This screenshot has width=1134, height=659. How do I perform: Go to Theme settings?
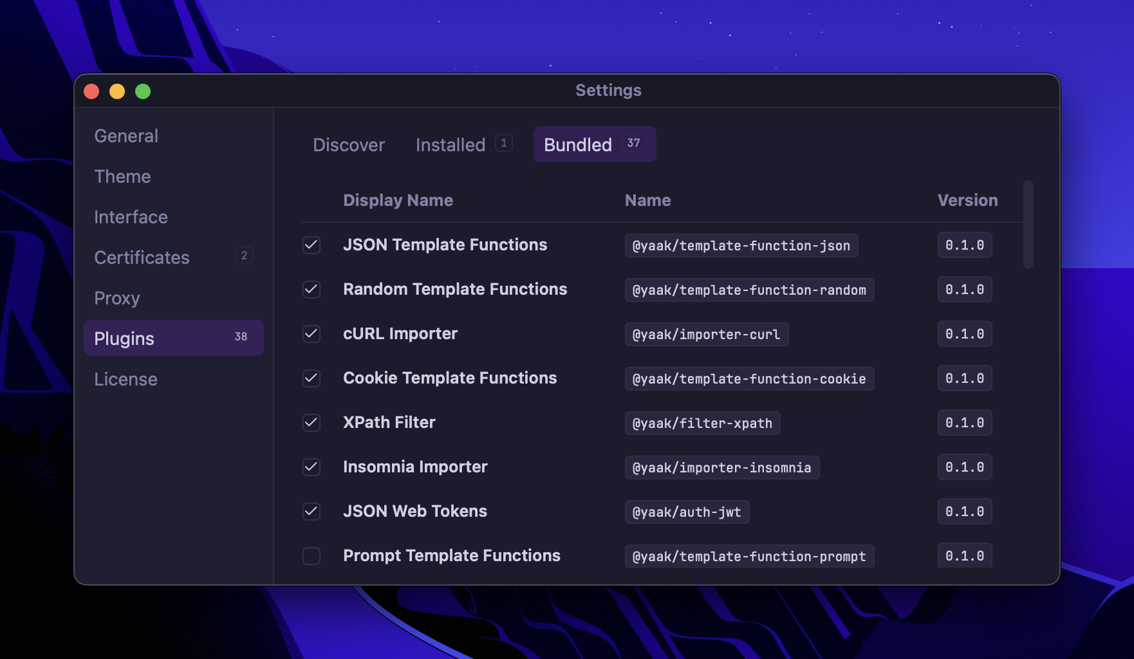[122, 176]
